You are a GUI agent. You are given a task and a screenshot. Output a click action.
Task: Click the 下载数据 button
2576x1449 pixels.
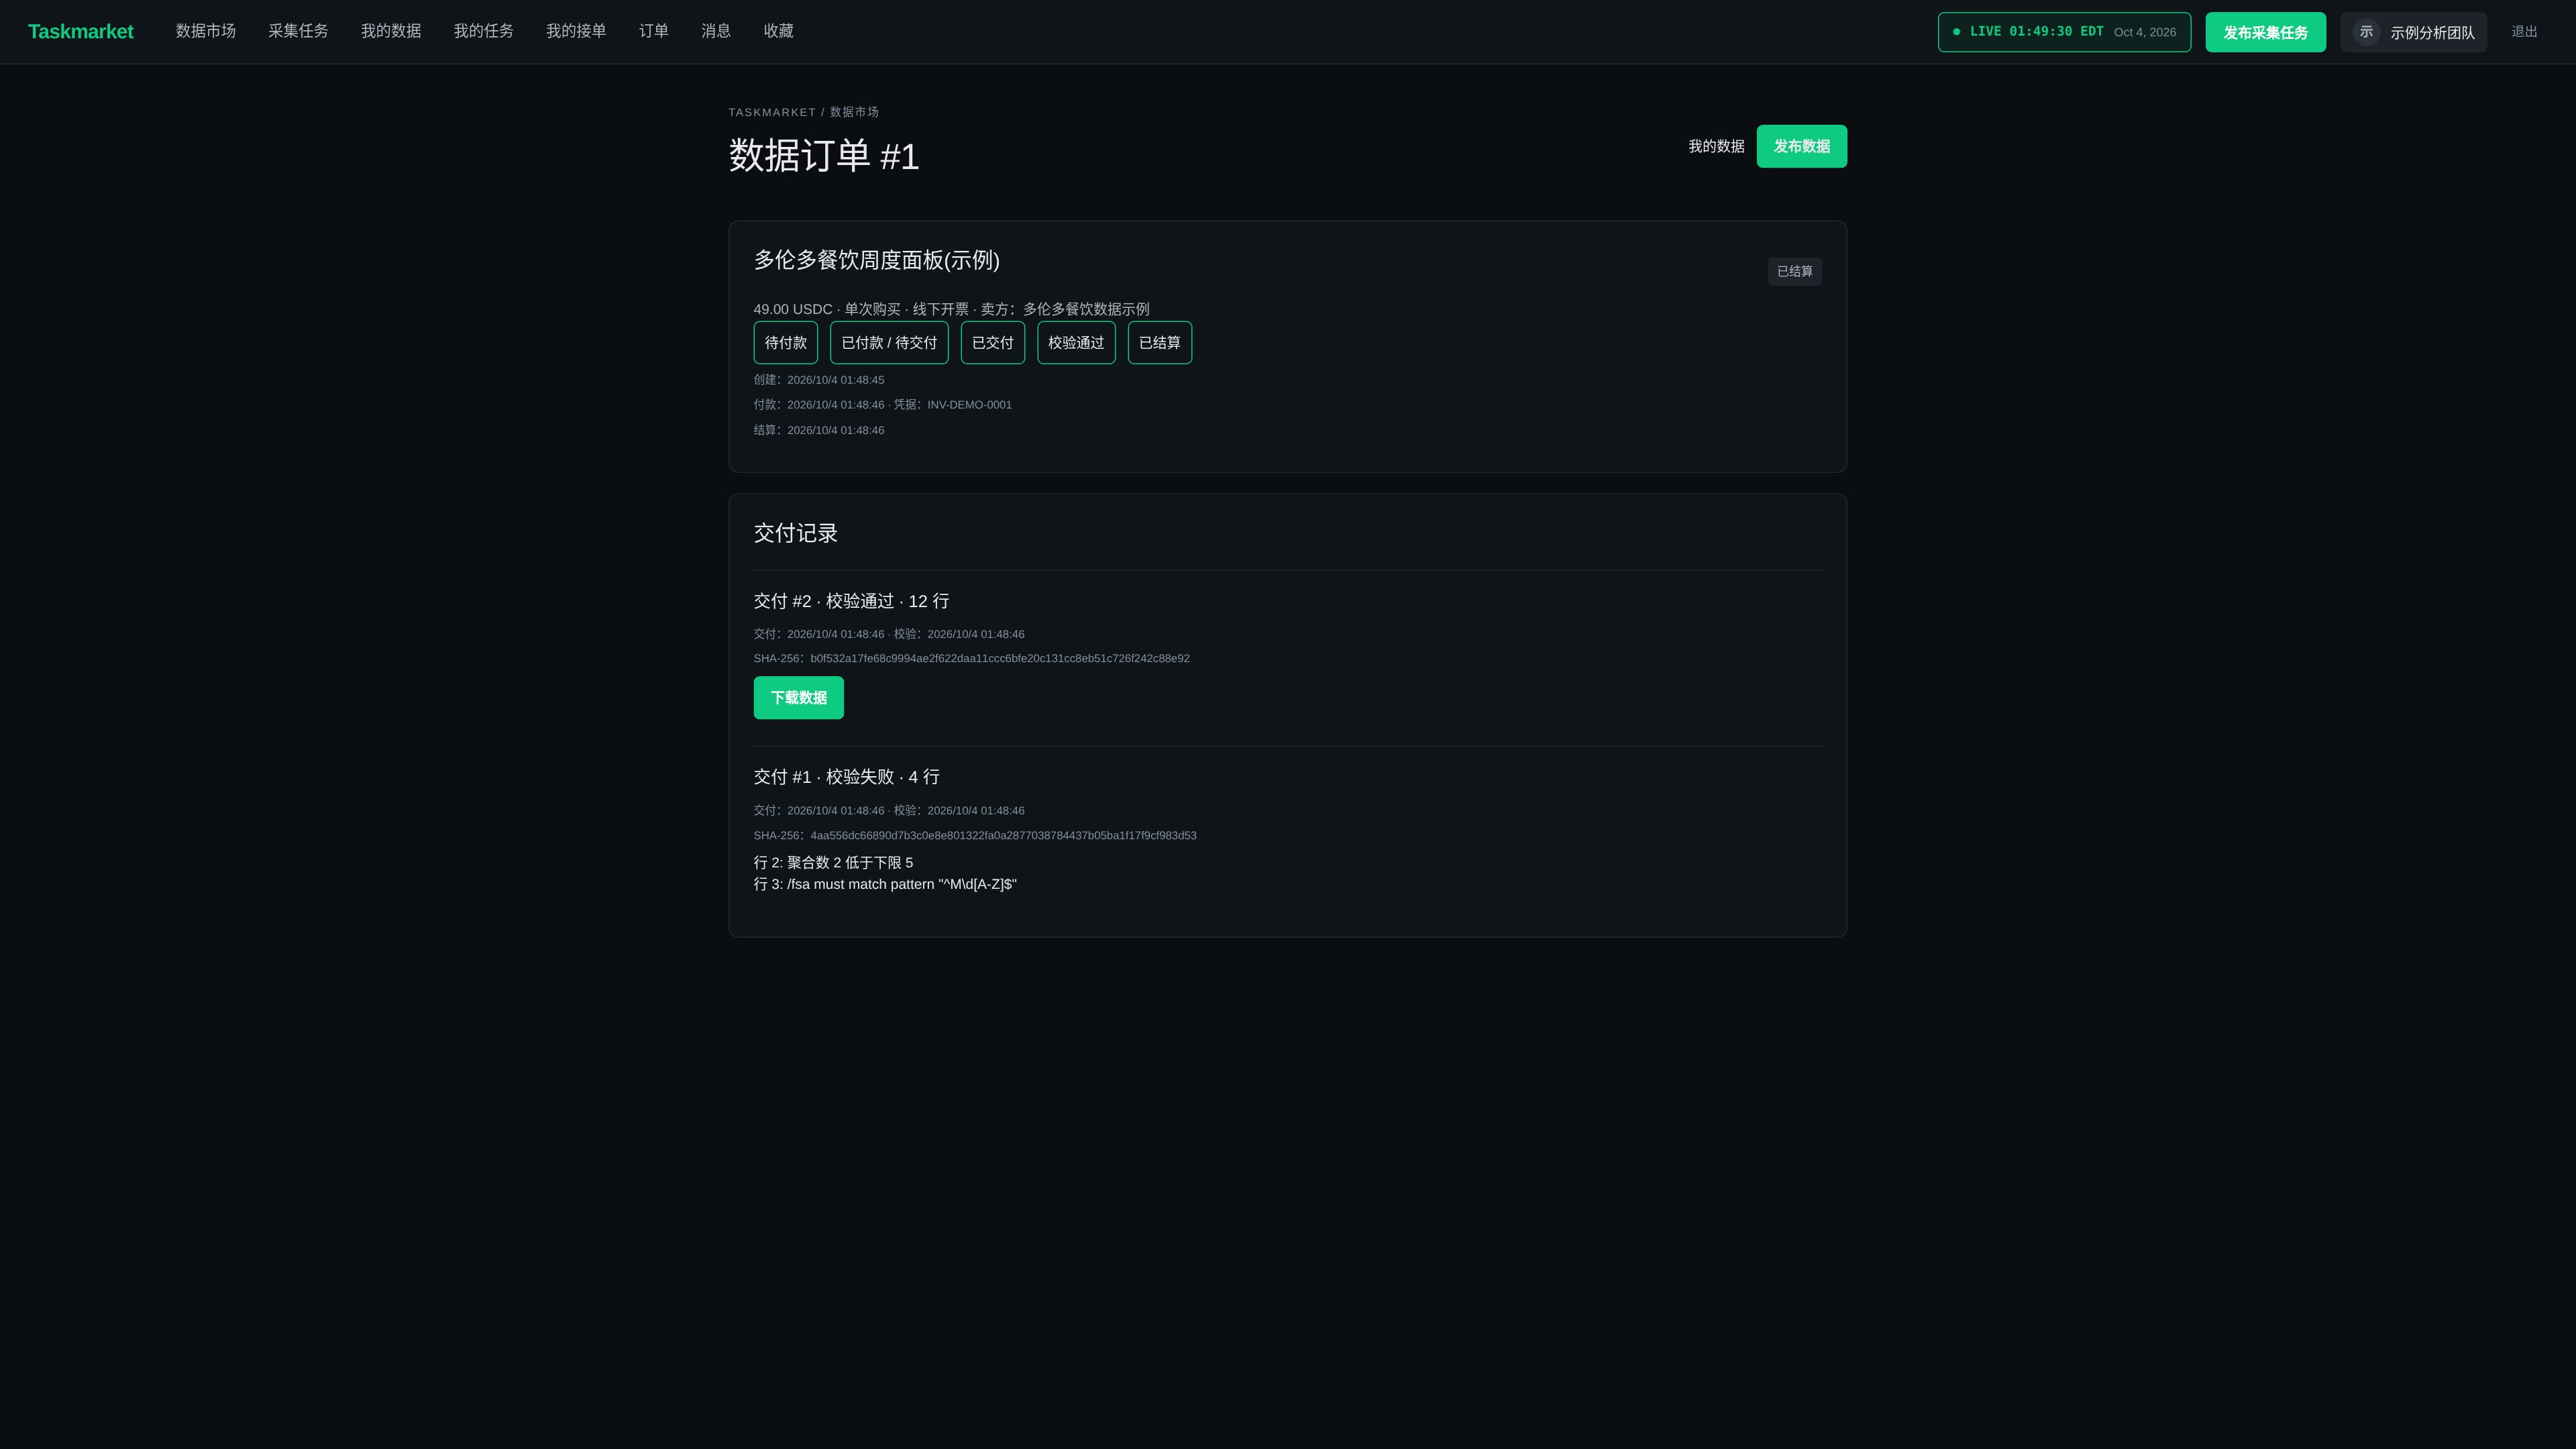798,698
